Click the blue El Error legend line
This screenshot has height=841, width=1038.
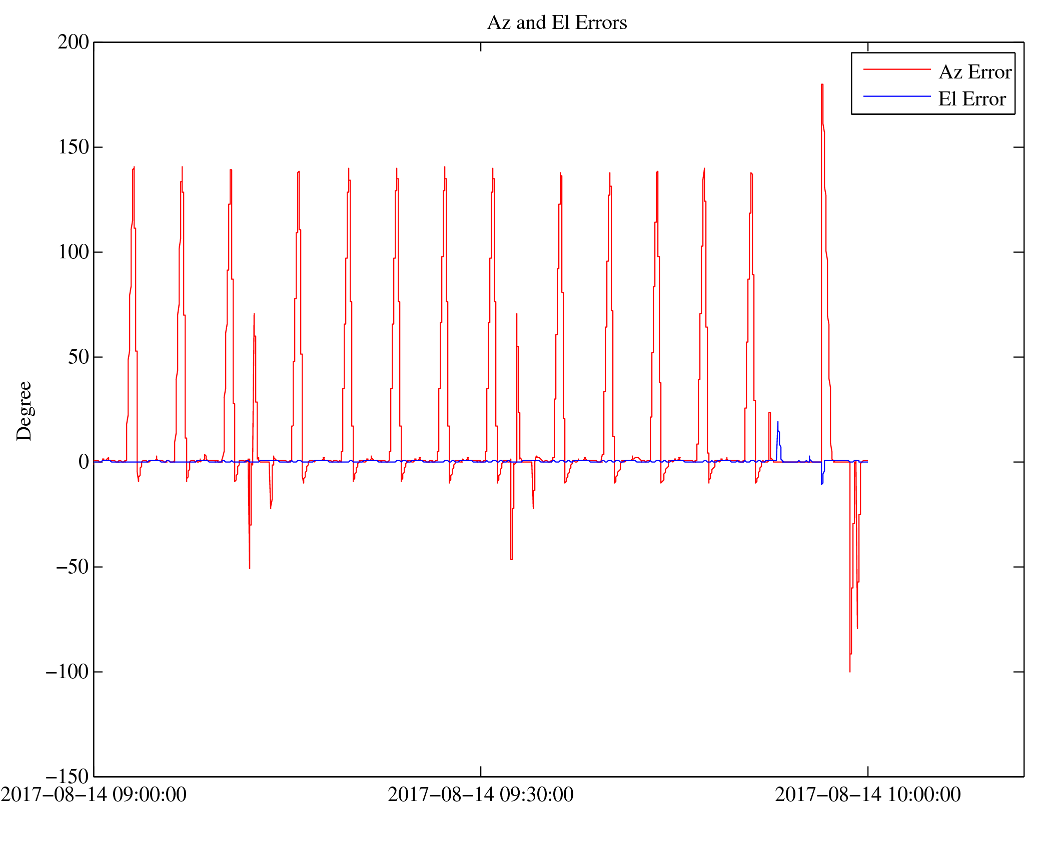point(897,96)
